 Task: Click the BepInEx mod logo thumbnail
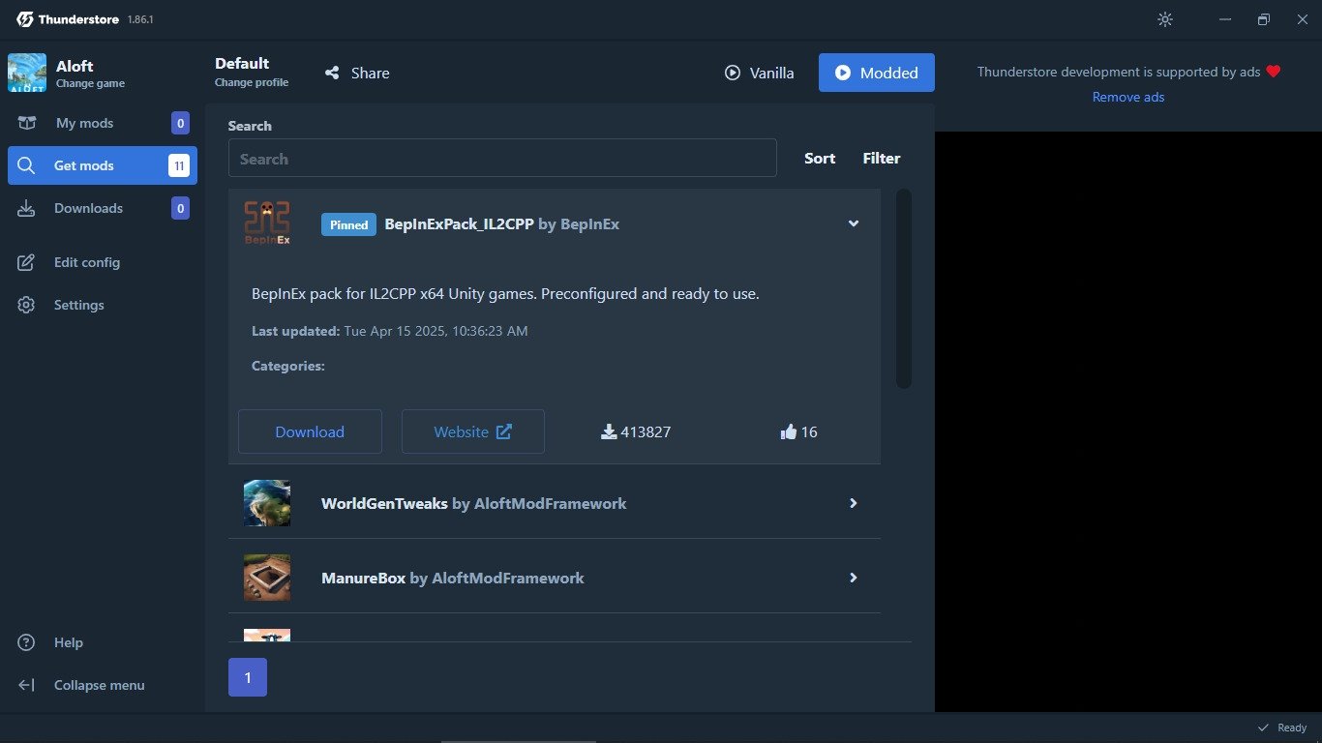click(267, 223)
